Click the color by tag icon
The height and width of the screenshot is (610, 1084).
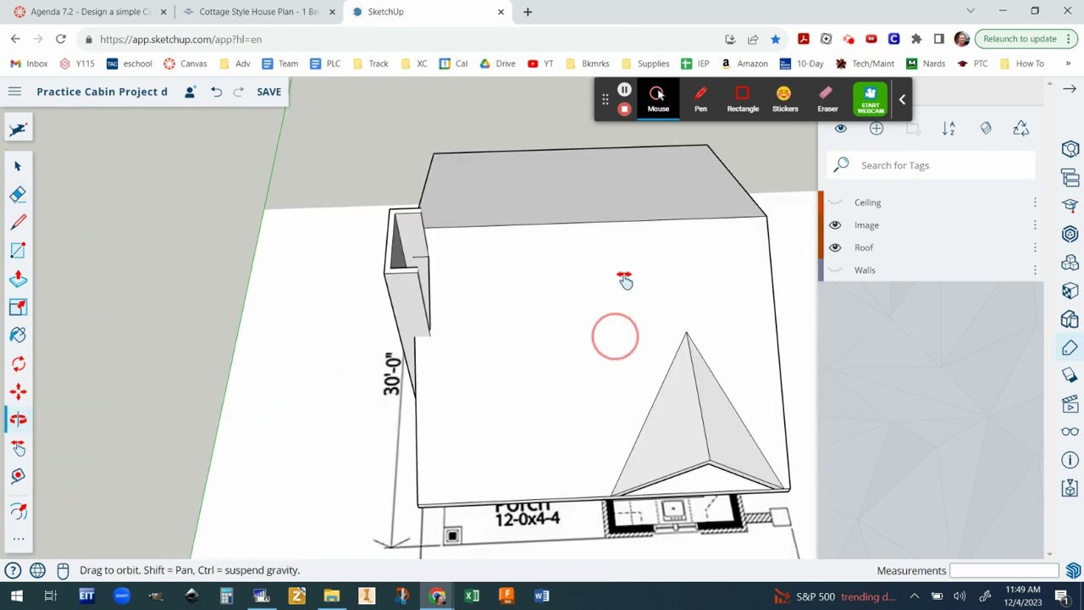click(986, 129)
